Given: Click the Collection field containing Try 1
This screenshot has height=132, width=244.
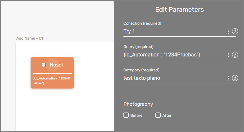Looking at the screenshot, I should [x=174, y=31].
